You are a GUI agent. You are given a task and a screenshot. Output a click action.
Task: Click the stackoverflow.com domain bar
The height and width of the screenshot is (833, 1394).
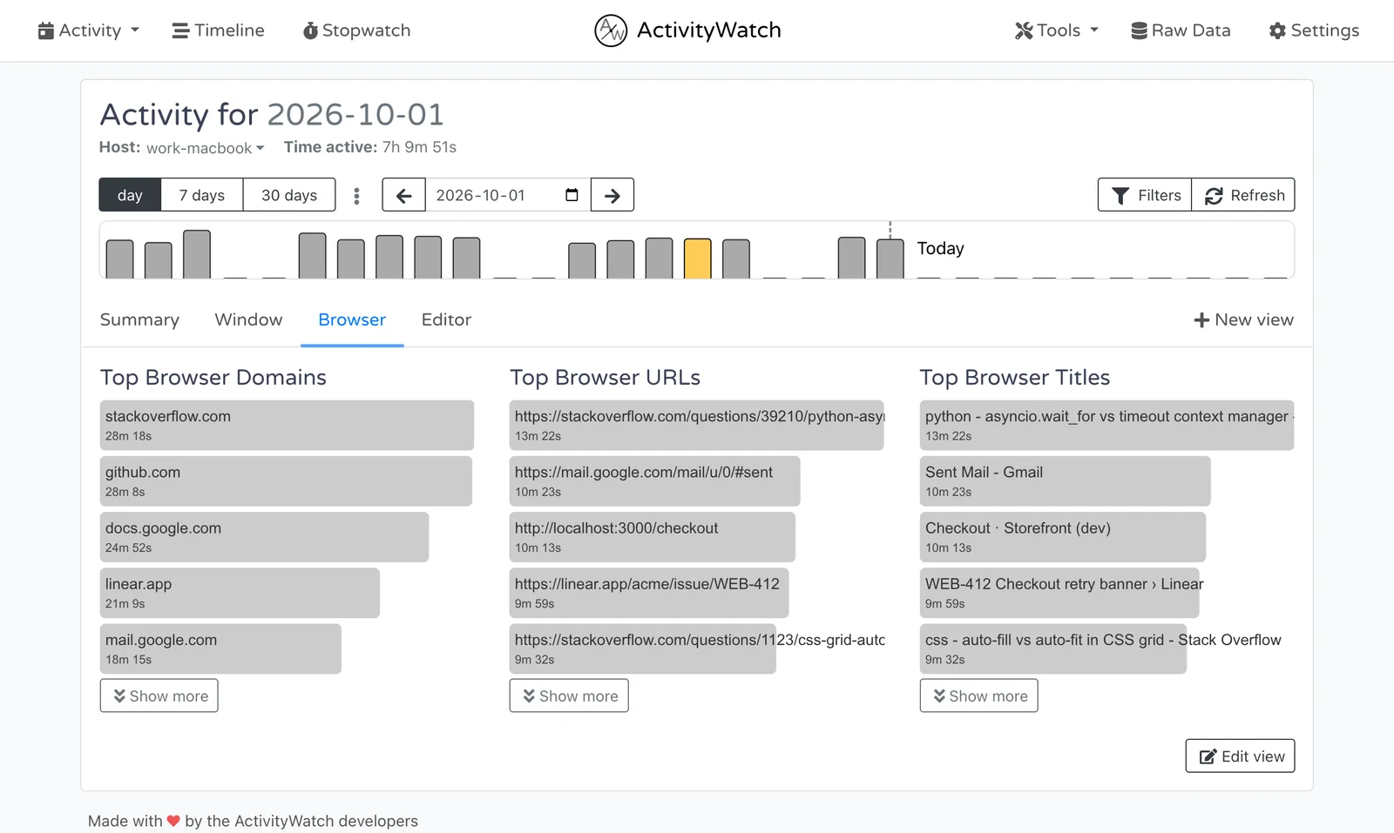[287, 425]
